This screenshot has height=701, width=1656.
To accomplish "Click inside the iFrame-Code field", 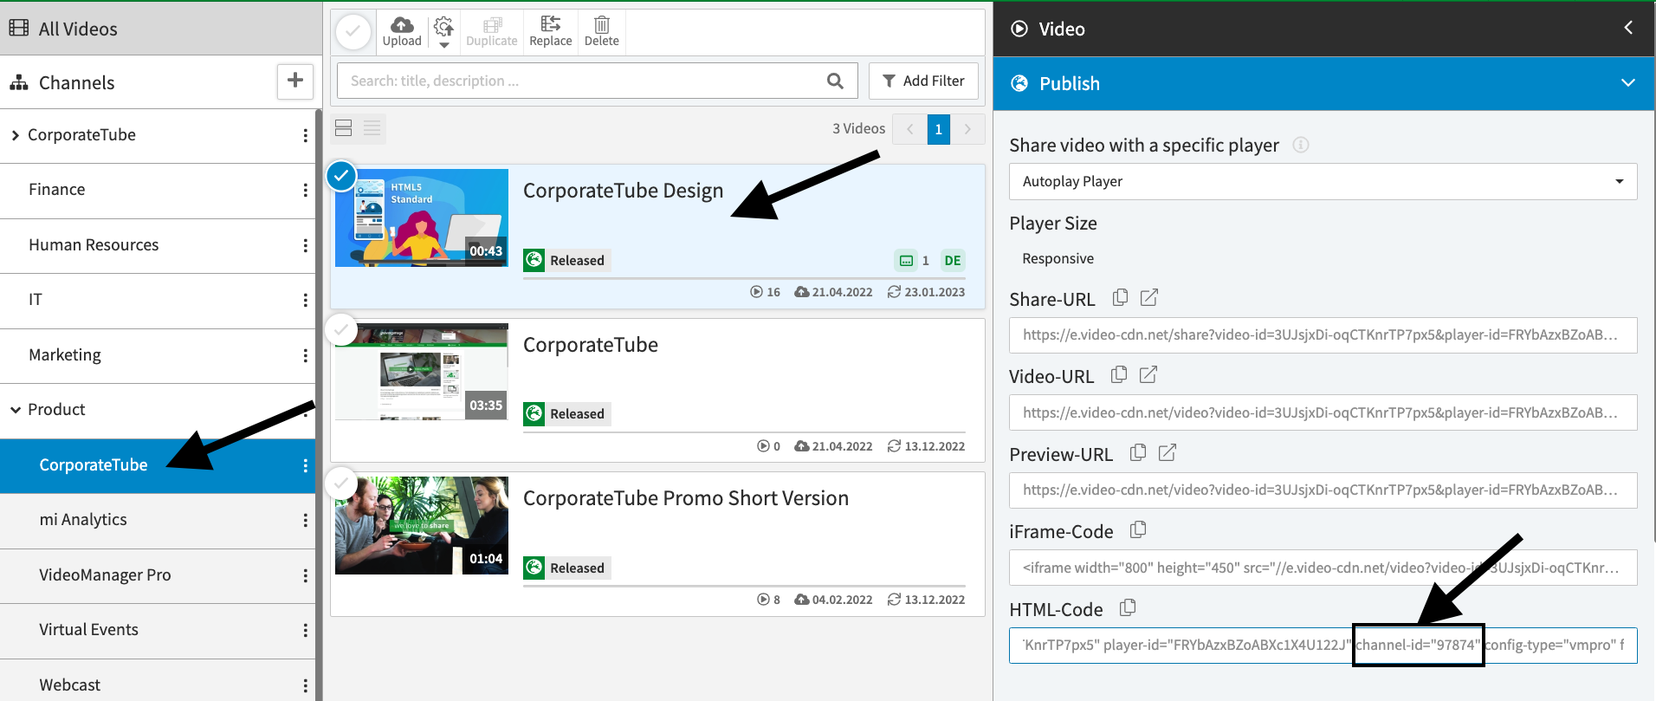I will [1323, 568].
